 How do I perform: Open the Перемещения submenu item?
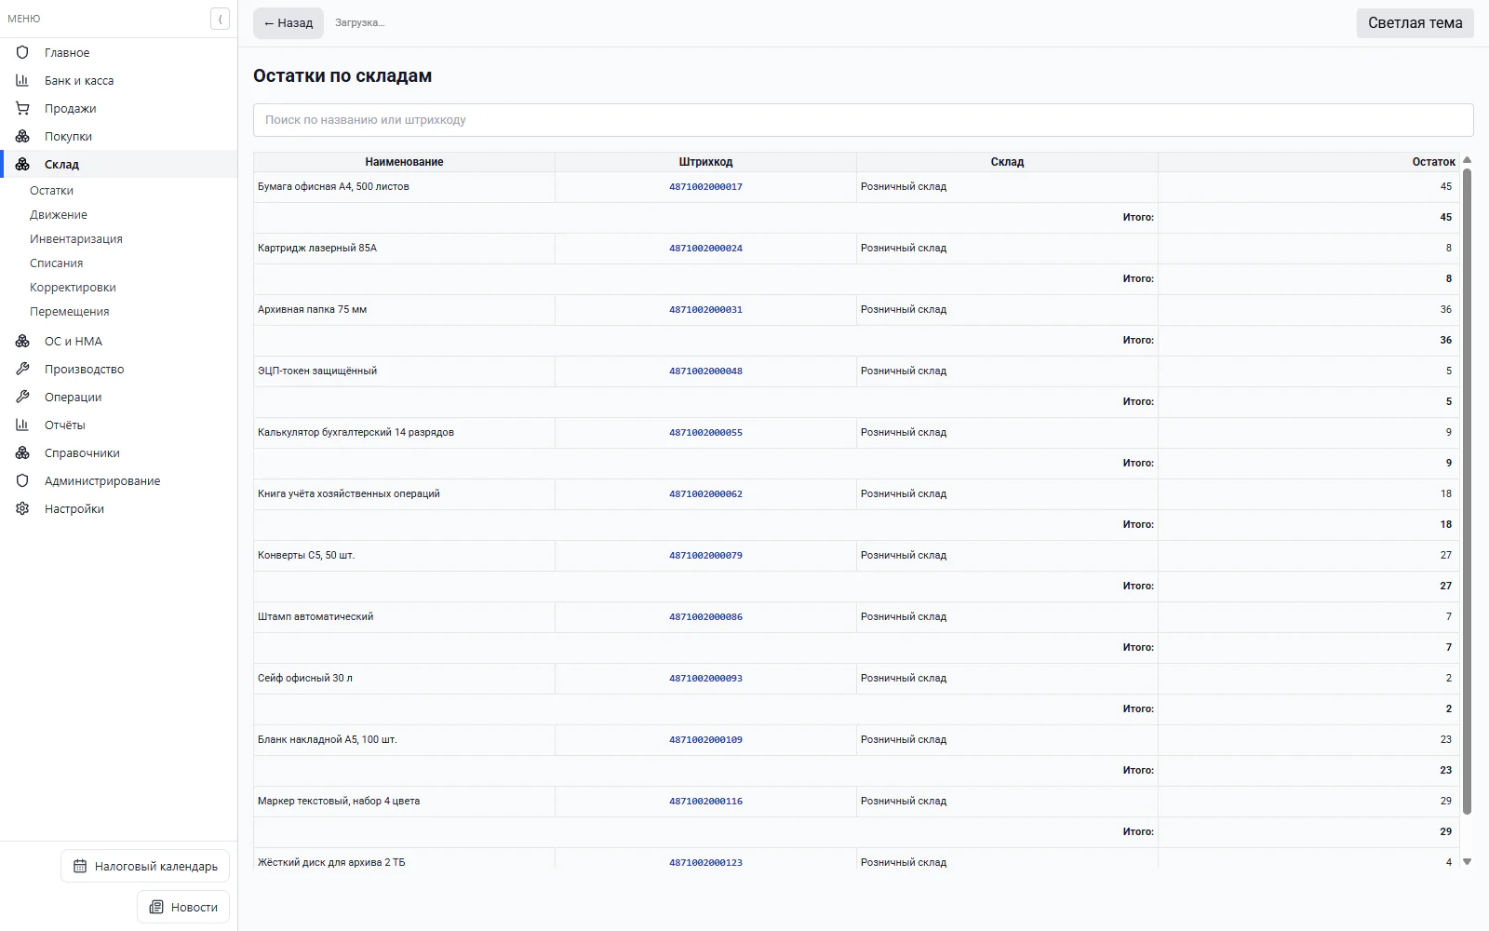70,311
